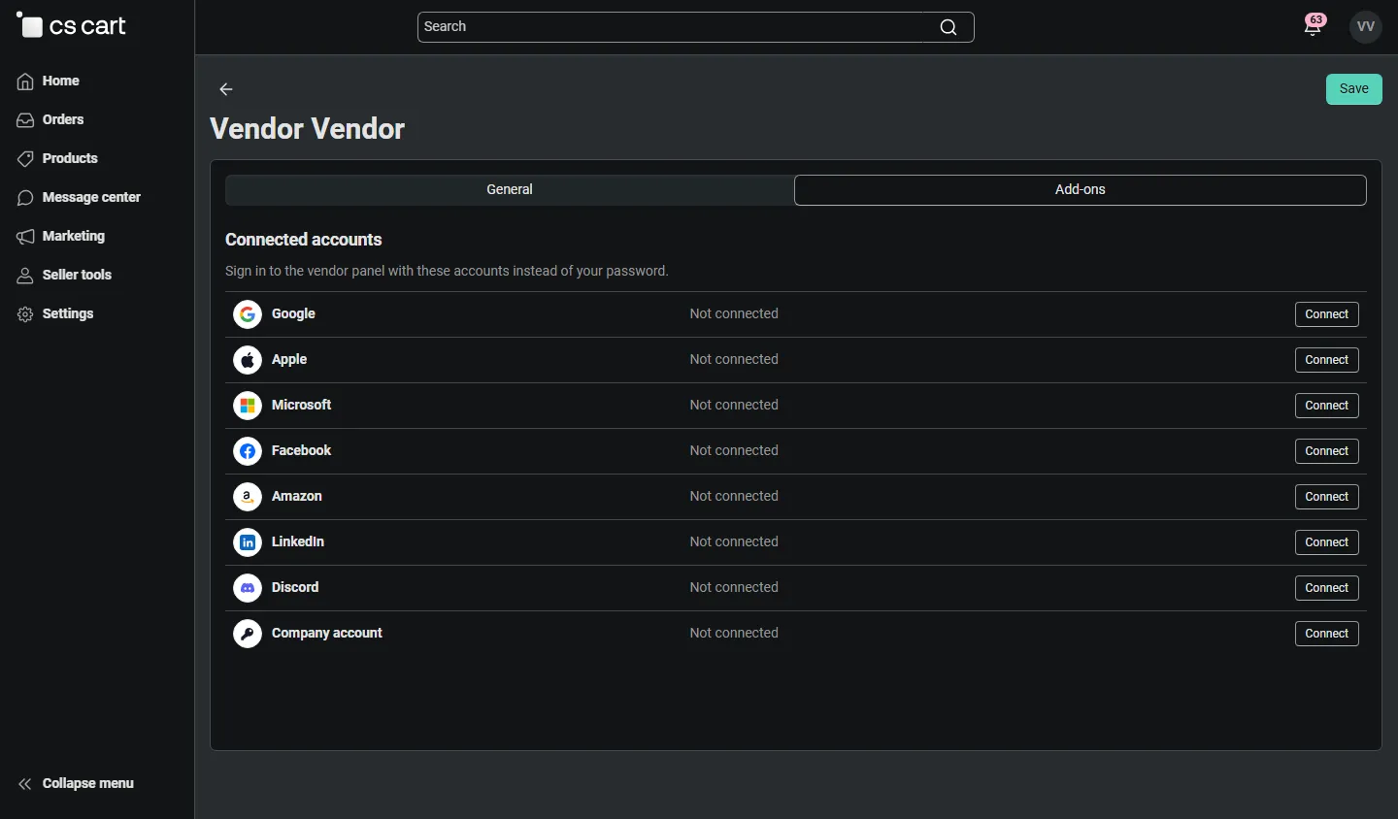Connect the Facebook account
The height and width of the screenshot is (819, 1398).
[1327, 451]
